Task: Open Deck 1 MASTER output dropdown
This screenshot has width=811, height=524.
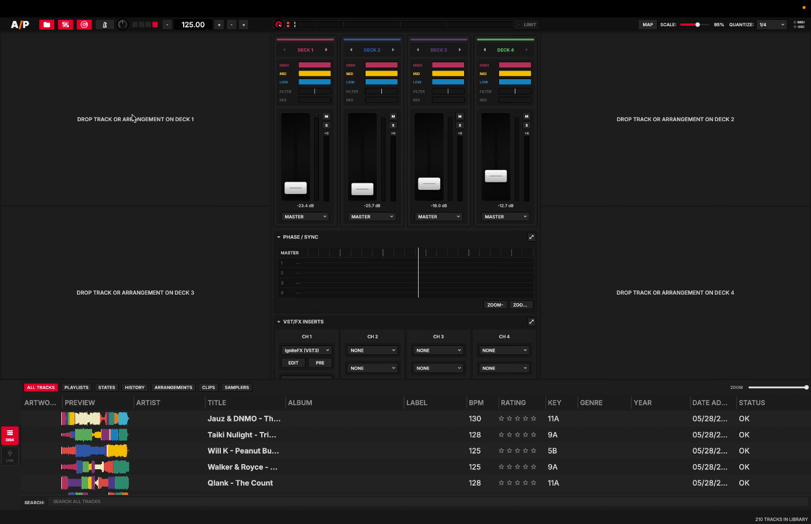Action: point(305,217)
